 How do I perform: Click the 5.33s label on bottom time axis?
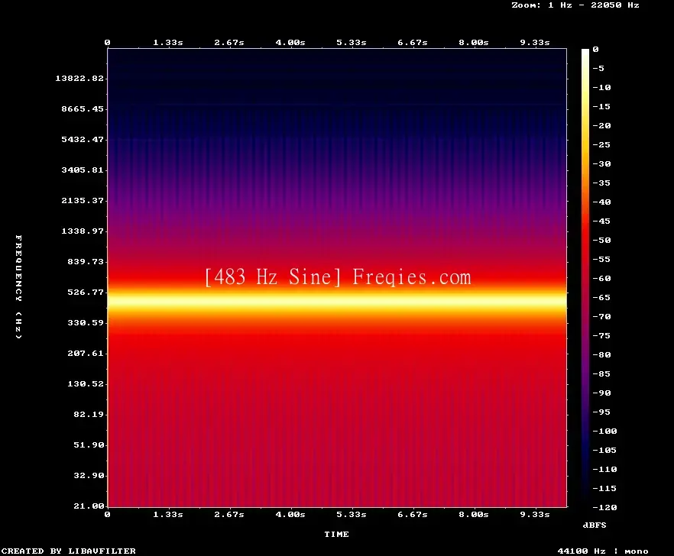[x=352, y=514]
